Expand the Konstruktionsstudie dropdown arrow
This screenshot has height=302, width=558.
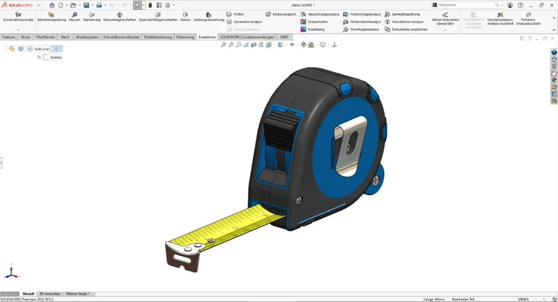[x=18, y=30]
